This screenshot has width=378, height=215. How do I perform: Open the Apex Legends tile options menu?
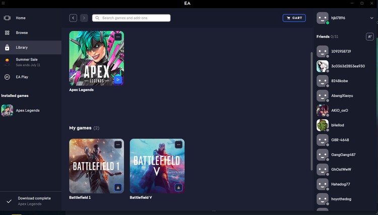(118, 37)
